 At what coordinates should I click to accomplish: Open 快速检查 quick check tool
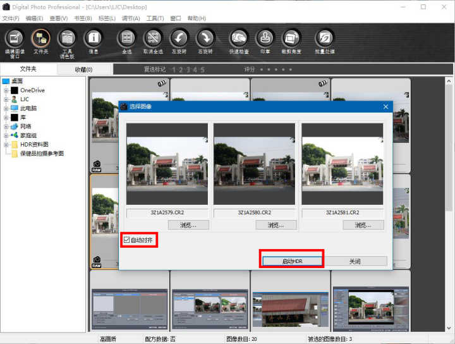coord(238,39)
